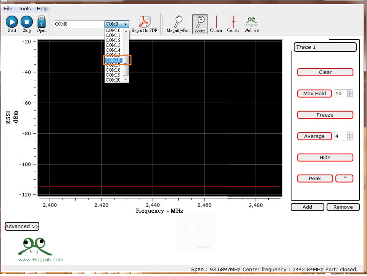The height and width of the screenshot is (276, 367).
Task: Click the Clear button
Action: coord(325,72)
